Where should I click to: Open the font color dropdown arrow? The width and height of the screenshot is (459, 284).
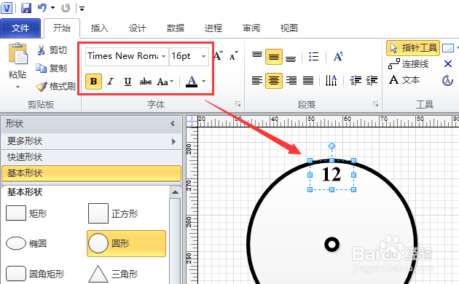point(204,81)
